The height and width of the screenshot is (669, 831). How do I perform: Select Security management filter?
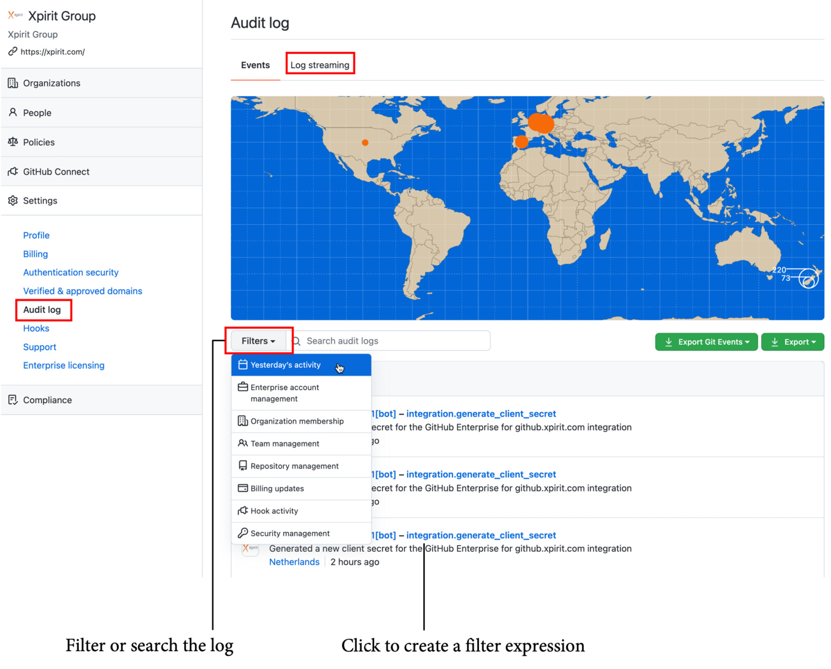301,533
